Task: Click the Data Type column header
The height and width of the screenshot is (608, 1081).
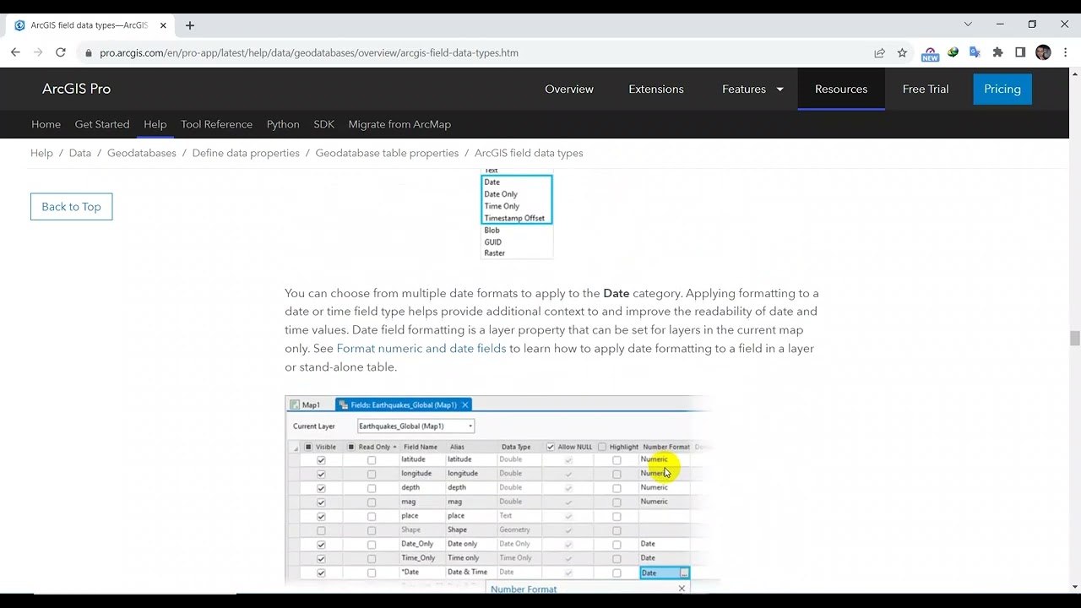Action: tap(516, 447)
